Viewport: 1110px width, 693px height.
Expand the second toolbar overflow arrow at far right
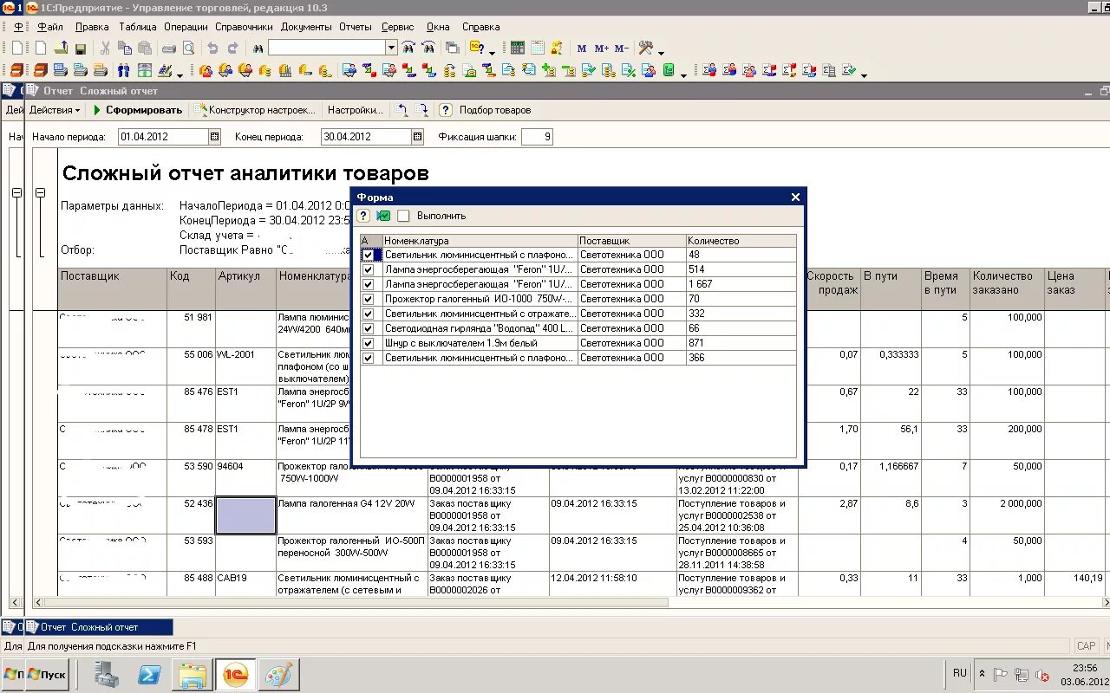[x=864, y=74]
